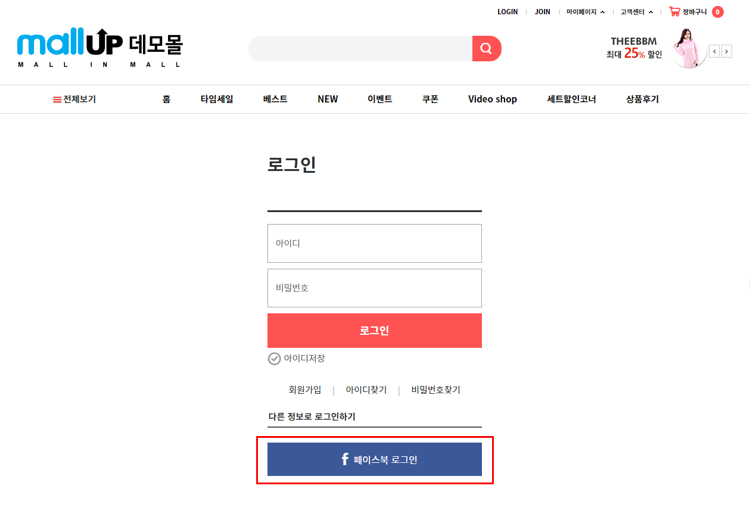Focus the 비밀번호 password field
Viewport: 750px width, 526px height.
click(375, 288)
